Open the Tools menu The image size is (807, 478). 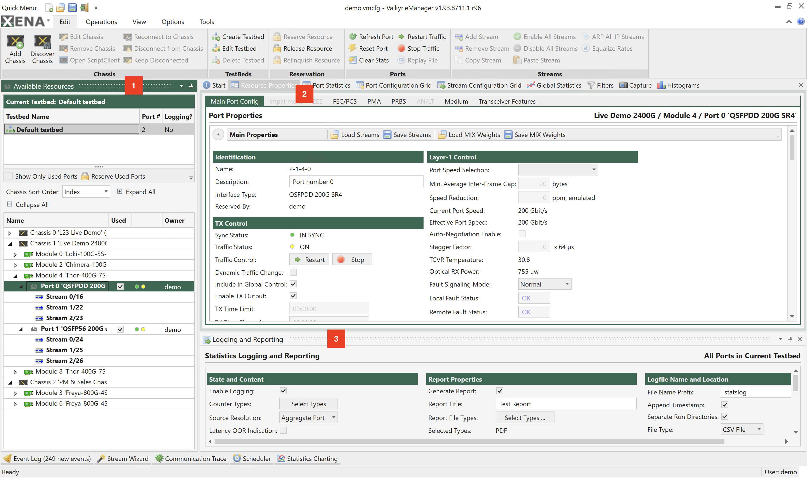207,22
